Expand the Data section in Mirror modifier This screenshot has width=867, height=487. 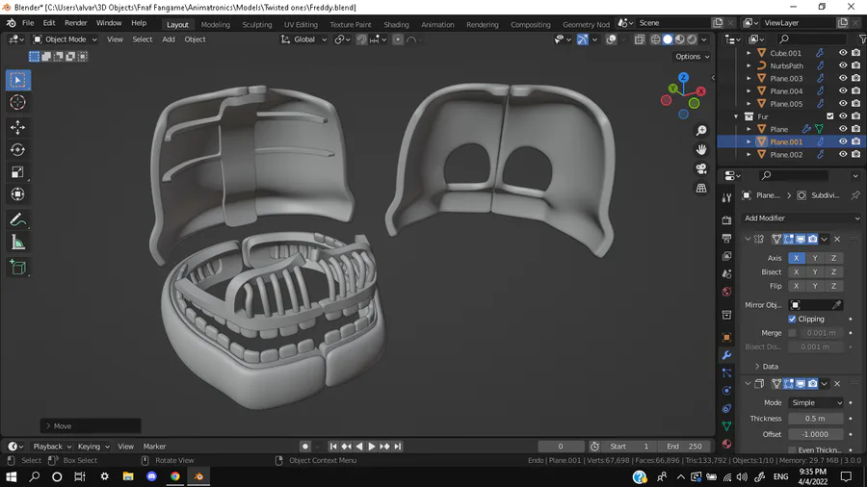click(x=769, y=367)
